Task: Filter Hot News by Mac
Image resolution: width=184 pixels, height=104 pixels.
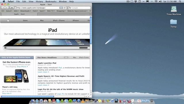Action: point(75,57)
